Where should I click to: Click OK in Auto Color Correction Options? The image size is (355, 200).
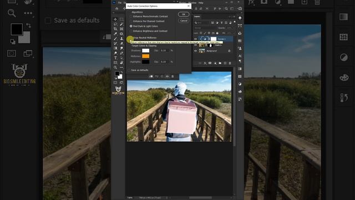click(184, 14)
